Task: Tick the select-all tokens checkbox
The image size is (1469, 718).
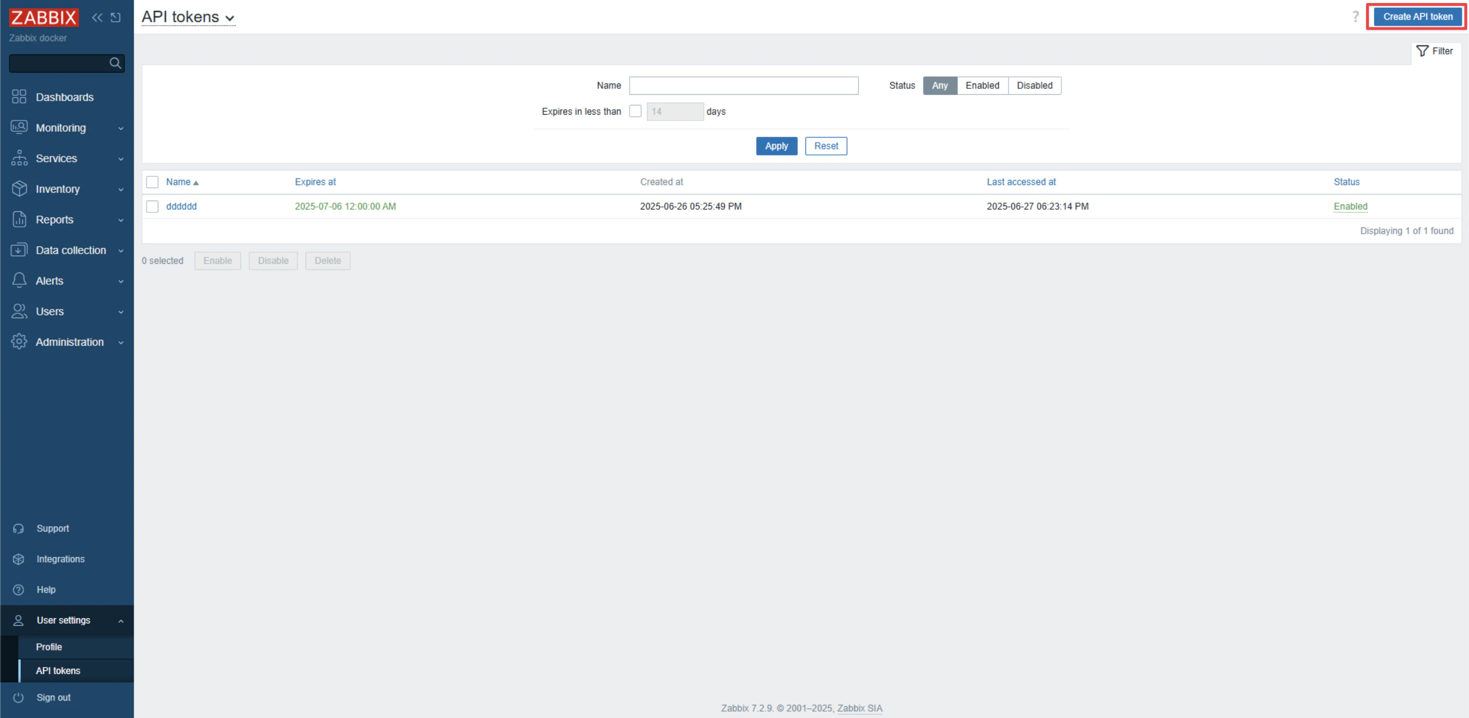Action: [152, 182]
